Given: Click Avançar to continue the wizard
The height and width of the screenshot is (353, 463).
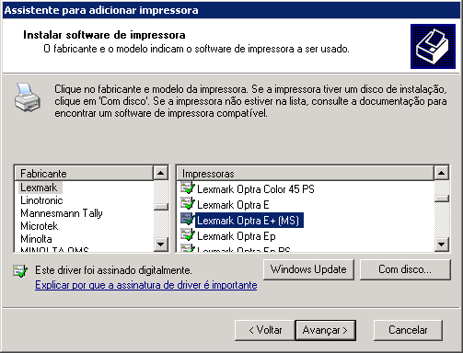Looking at the screenshot, I should click(326, 330).
